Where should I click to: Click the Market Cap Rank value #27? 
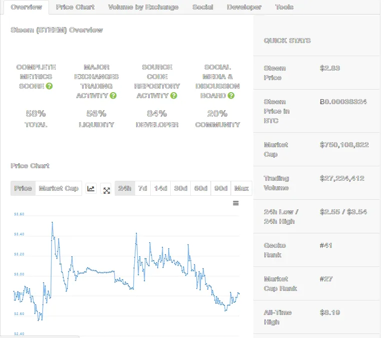pyautogui.click(x=326, y=279)
